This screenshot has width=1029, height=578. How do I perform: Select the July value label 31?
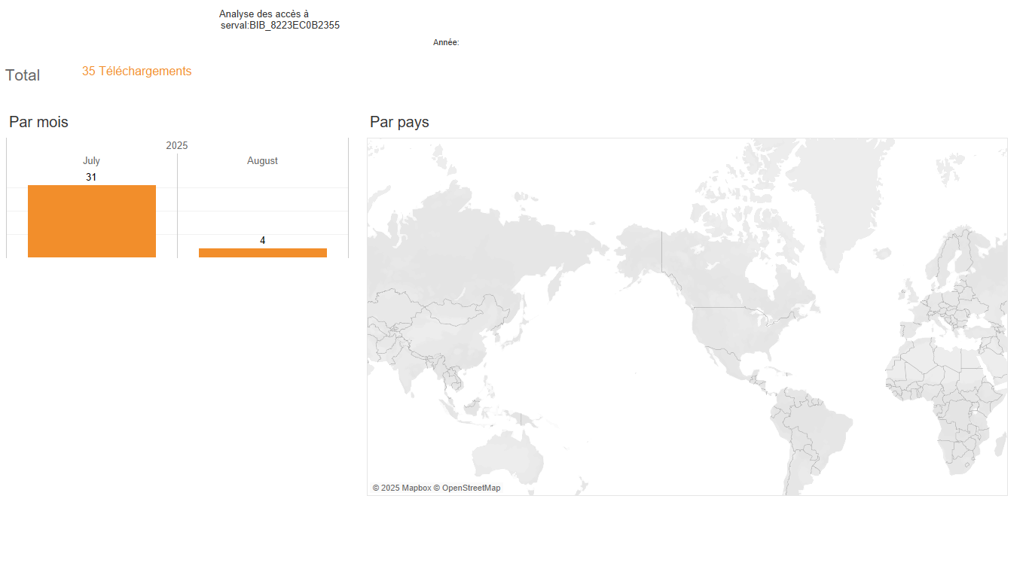point(91,177)
